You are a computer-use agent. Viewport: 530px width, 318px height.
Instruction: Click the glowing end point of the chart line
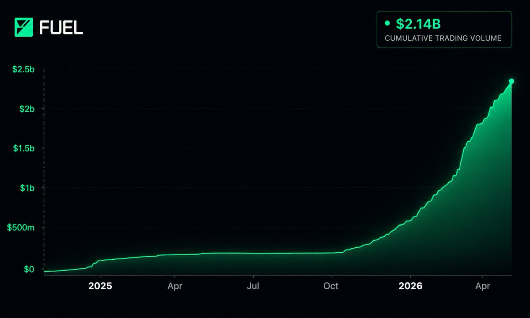(511, 81)
